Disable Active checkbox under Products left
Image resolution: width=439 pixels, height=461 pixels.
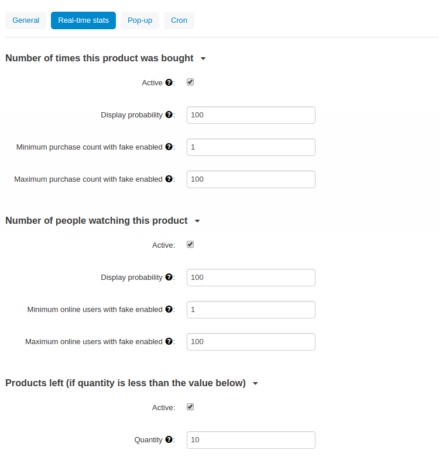[190, 407]
